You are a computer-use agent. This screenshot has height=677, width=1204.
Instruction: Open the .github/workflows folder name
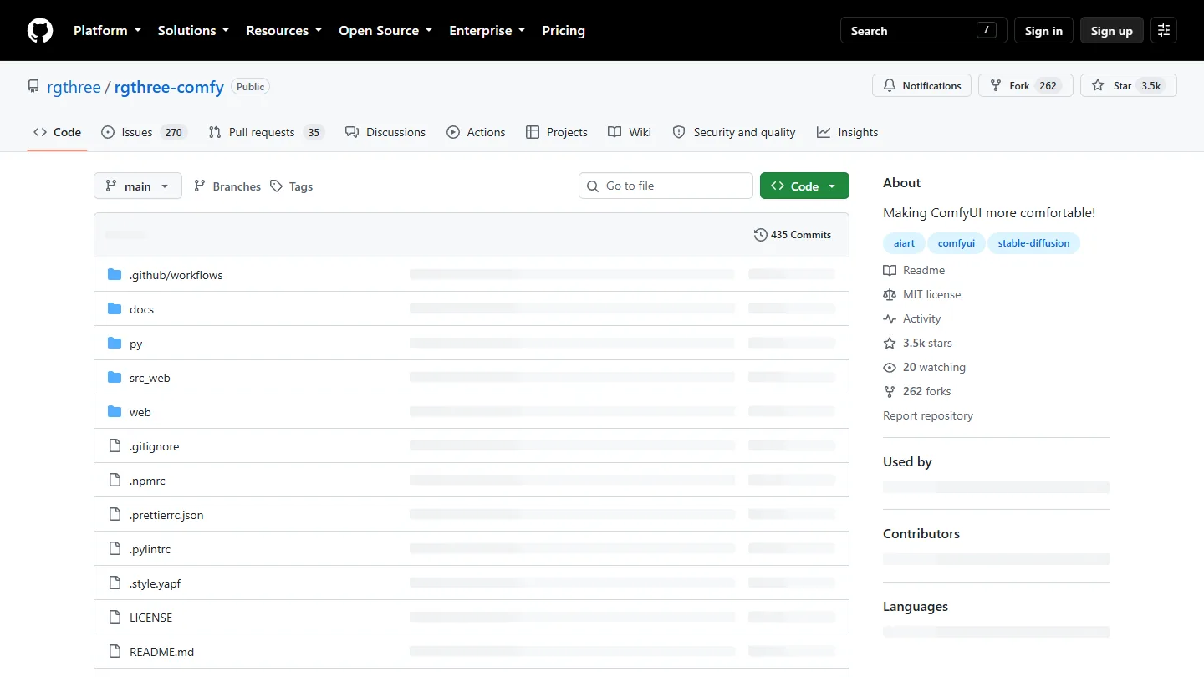click(176, 275)
